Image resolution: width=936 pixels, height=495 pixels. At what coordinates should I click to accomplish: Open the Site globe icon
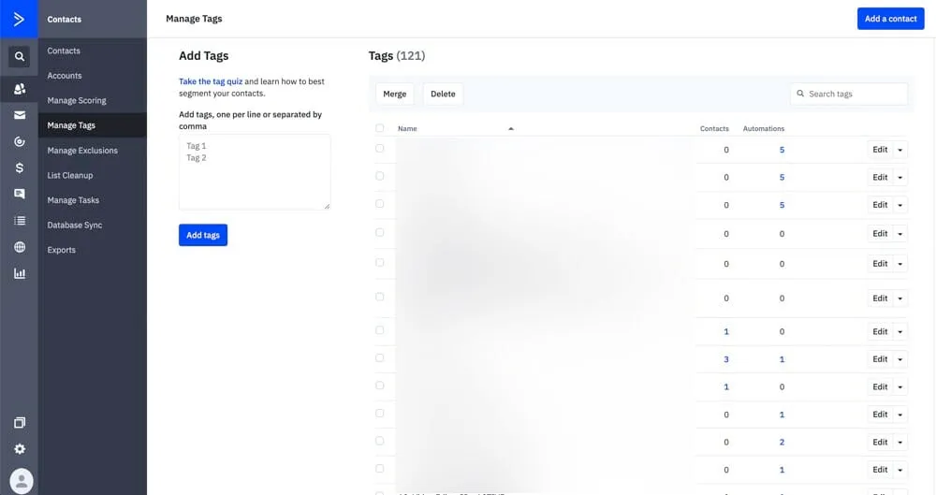pos(19,247)
